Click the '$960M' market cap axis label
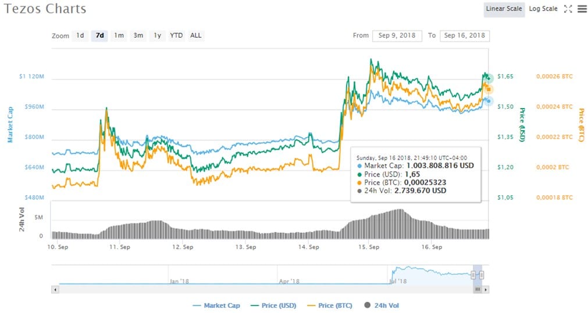 (34, 107)
